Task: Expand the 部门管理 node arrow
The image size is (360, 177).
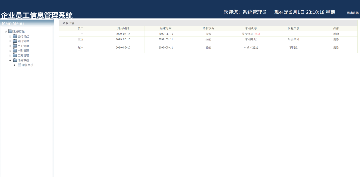Action: click(x=10, y=41)
